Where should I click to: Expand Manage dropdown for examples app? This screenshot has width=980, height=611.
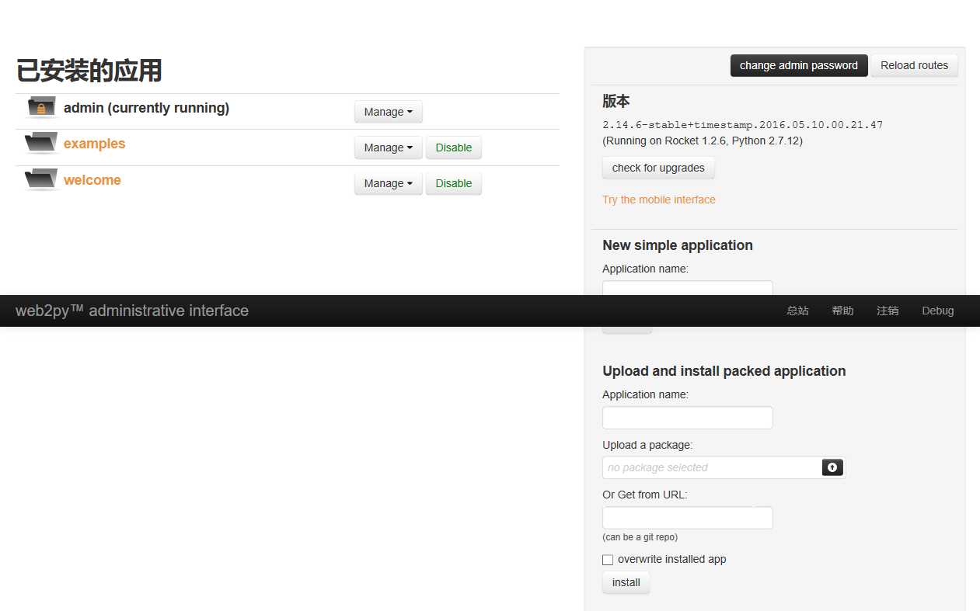click(x=388, y=148)
